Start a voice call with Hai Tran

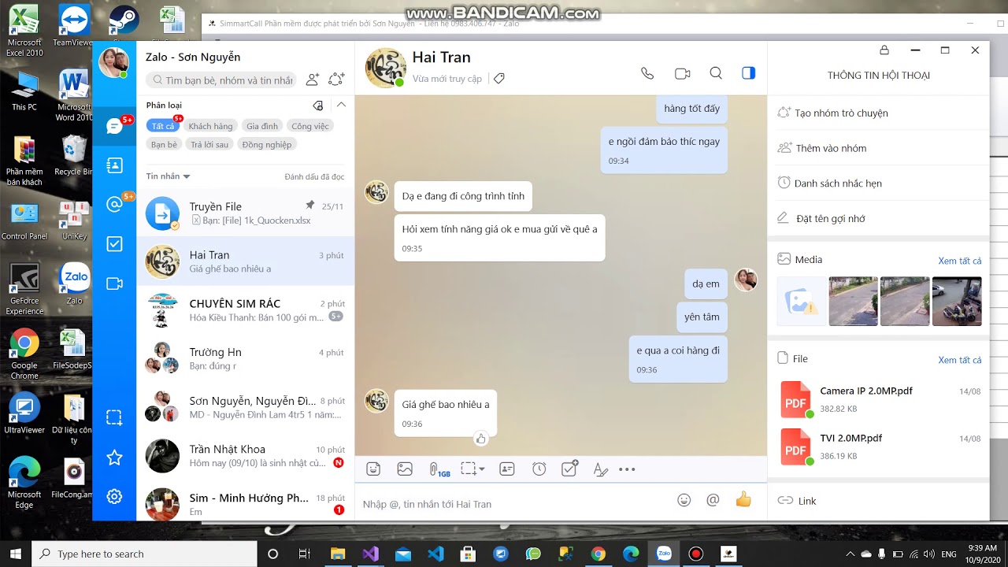point(647,73)
